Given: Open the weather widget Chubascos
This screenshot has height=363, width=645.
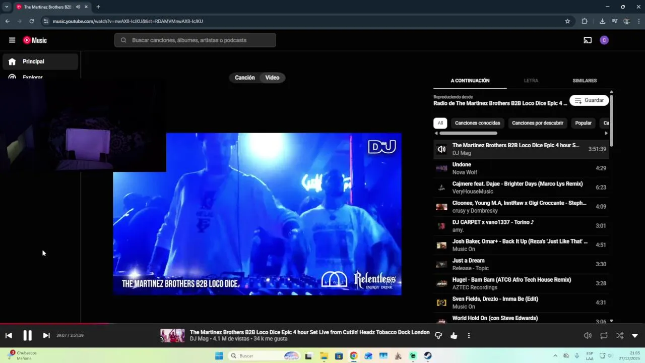Looking at the screenshot, I should [23, 355].
